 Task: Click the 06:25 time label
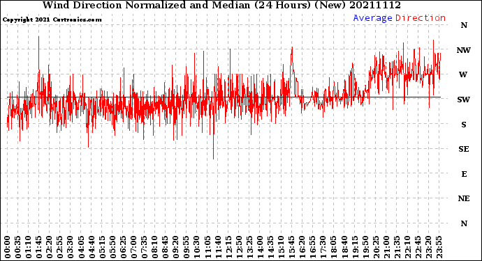click(123, 247)
